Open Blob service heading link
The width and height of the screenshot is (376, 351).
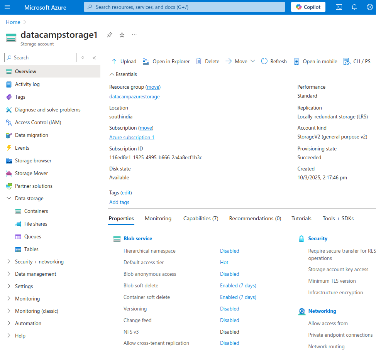coord(138,239)
